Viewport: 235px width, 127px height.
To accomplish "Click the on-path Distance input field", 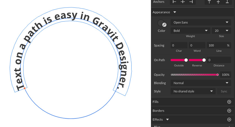I will click(x=219, y=60).
